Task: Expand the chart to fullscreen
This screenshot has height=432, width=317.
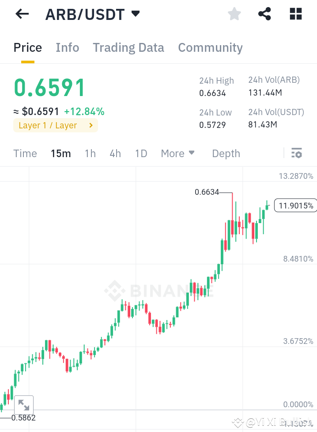Action: [x=24, y=405]
